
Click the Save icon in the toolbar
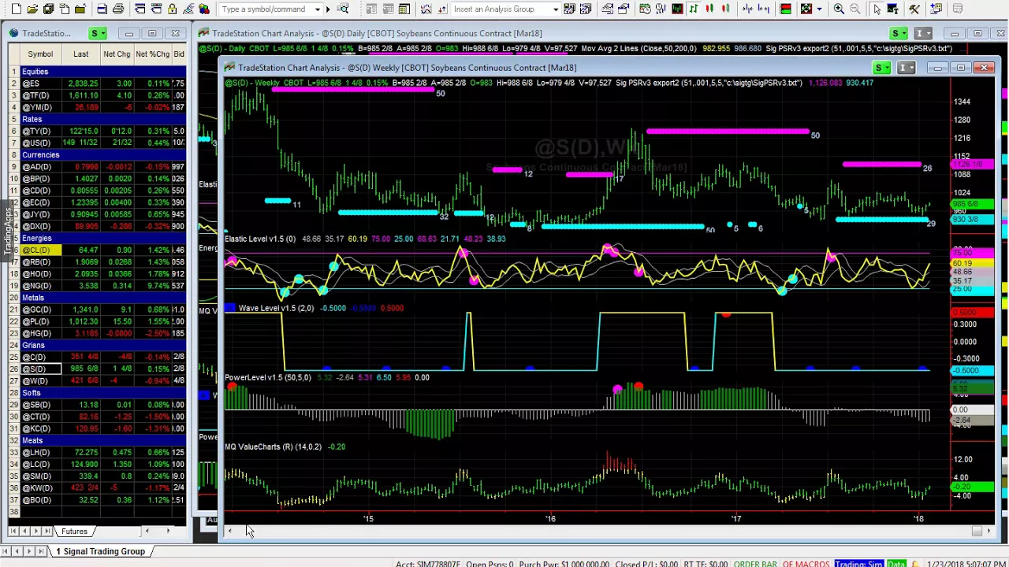tap(48, 9)
